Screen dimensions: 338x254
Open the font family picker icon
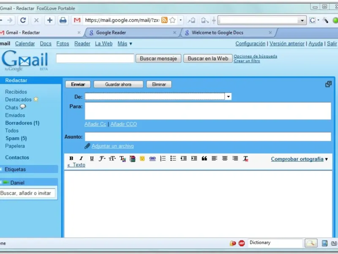pos(102,158)
